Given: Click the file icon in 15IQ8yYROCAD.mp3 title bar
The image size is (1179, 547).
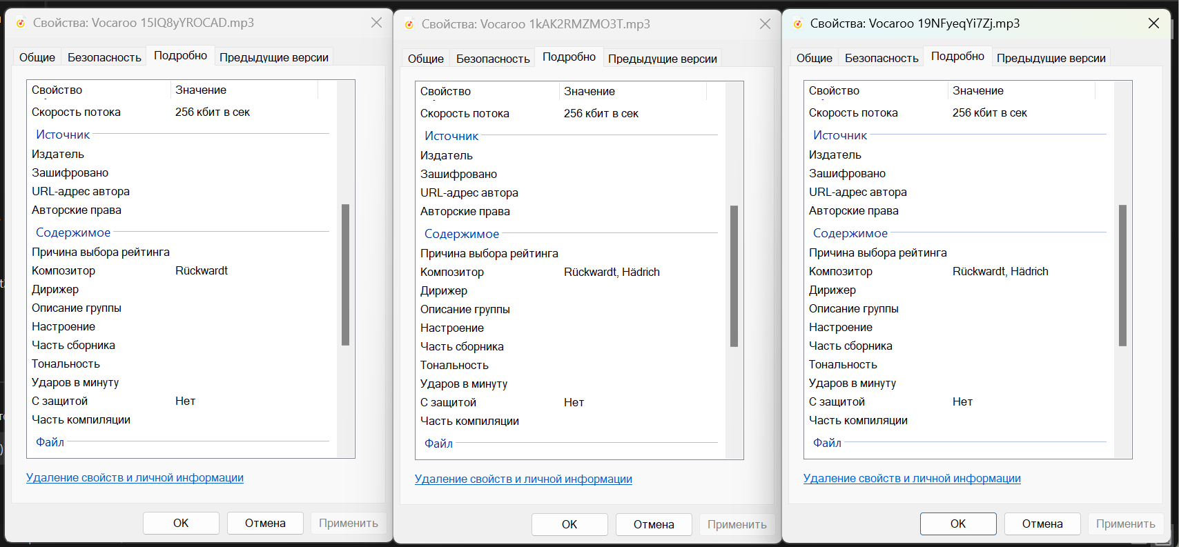Looking at the screenshot, I should 21,23.
